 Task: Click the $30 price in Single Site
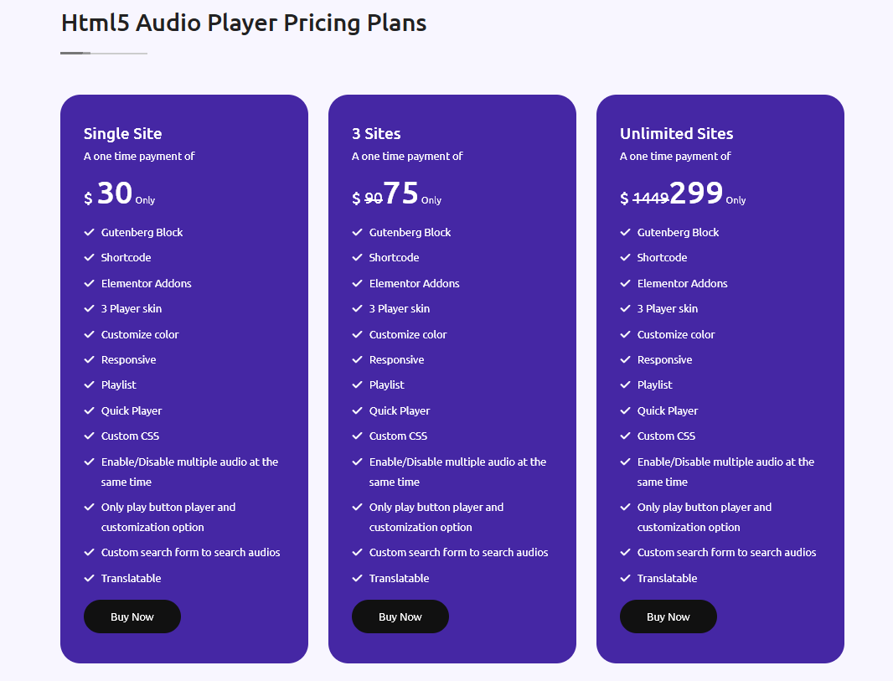pos(115,193)
